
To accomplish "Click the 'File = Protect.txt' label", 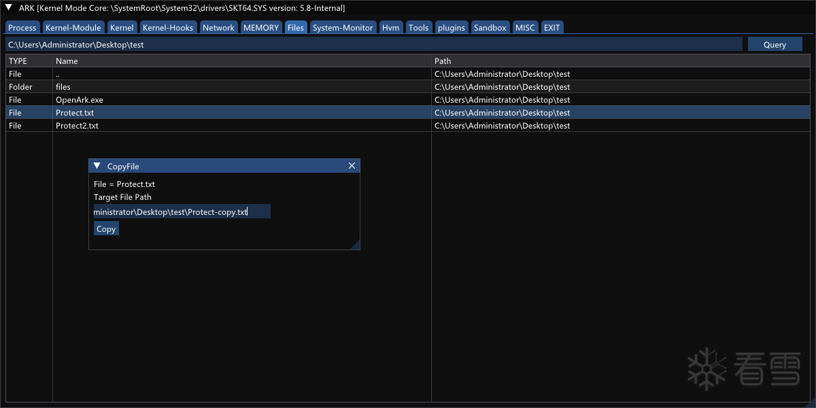I will (124, 184).
